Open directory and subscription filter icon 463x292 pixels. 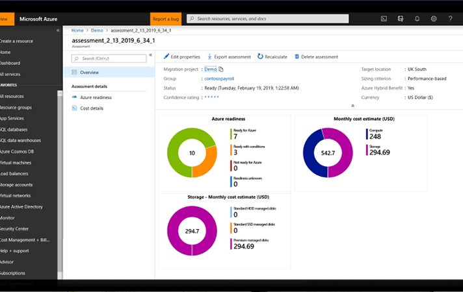click(x=401, y=19)
